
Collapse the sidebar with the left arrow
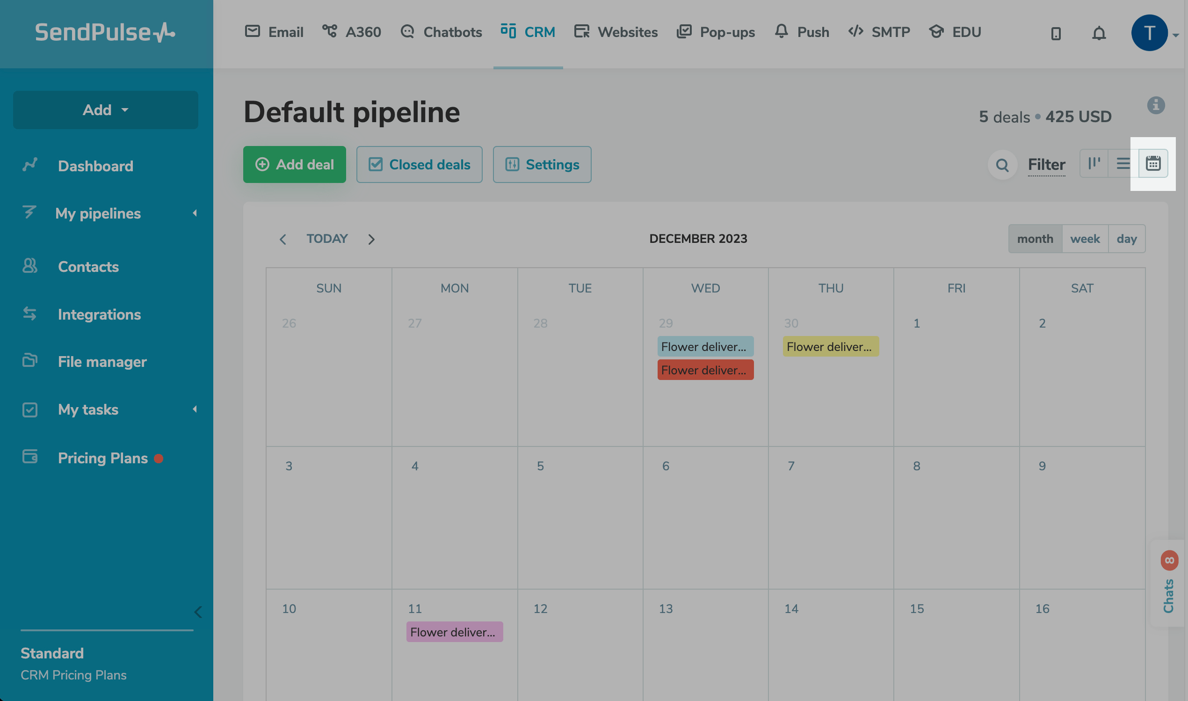pyautogui.click(x=198, y=612)
